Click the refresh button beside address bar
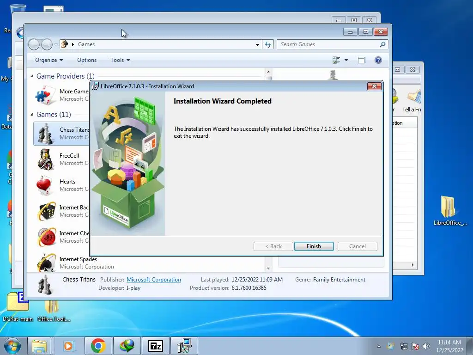The image size is (473, 355). pos(268,44)
